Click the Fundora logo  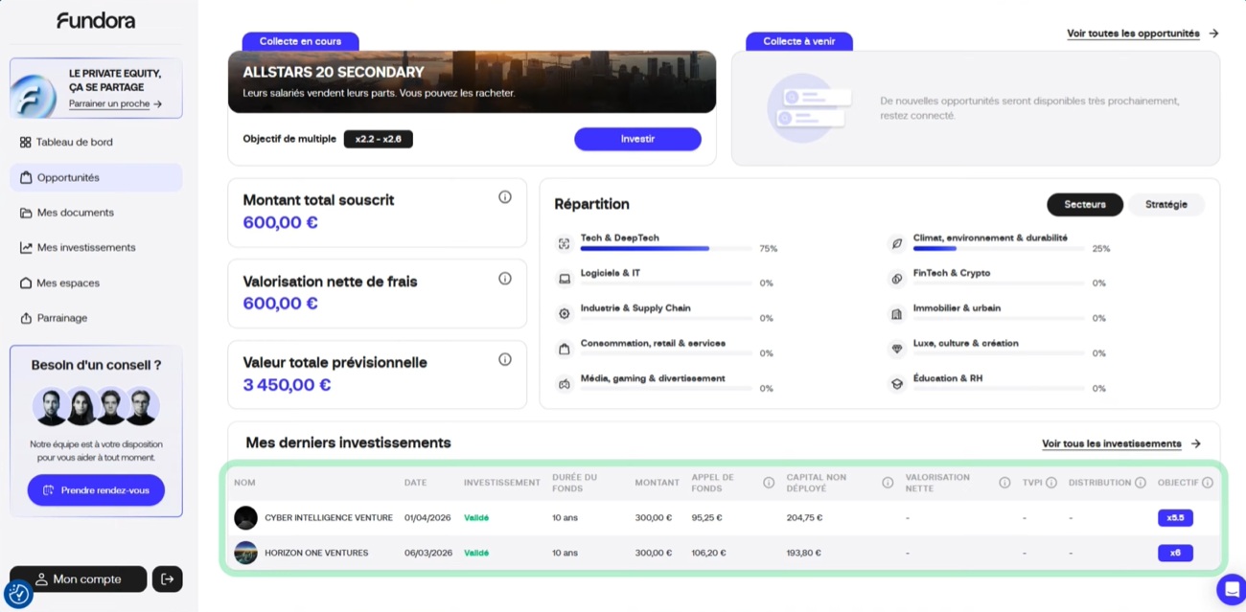click(96, 20)
